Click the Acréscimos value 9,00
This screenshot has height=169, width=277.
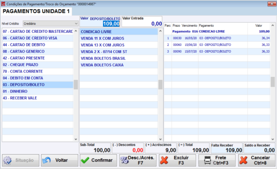pos(171,150)
